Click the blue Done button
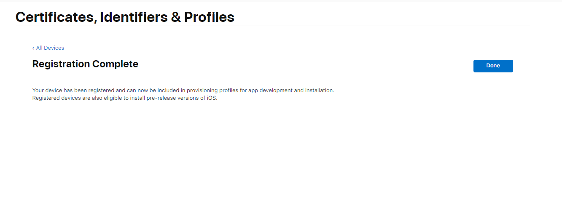The image size is (562, 210). pyautogui.click(x=493, y=66)
